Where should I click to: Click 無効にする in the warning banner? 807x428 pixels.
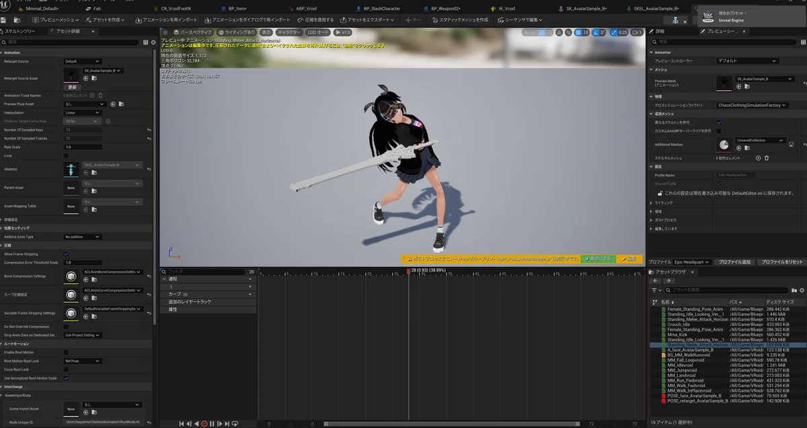[x=598, y=259]
